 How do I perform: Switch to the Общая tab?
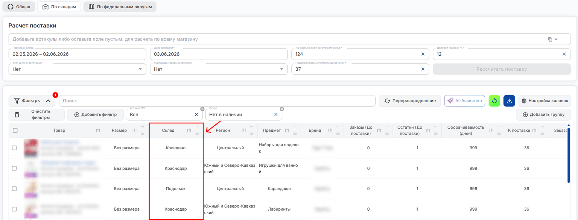point(19,7)
